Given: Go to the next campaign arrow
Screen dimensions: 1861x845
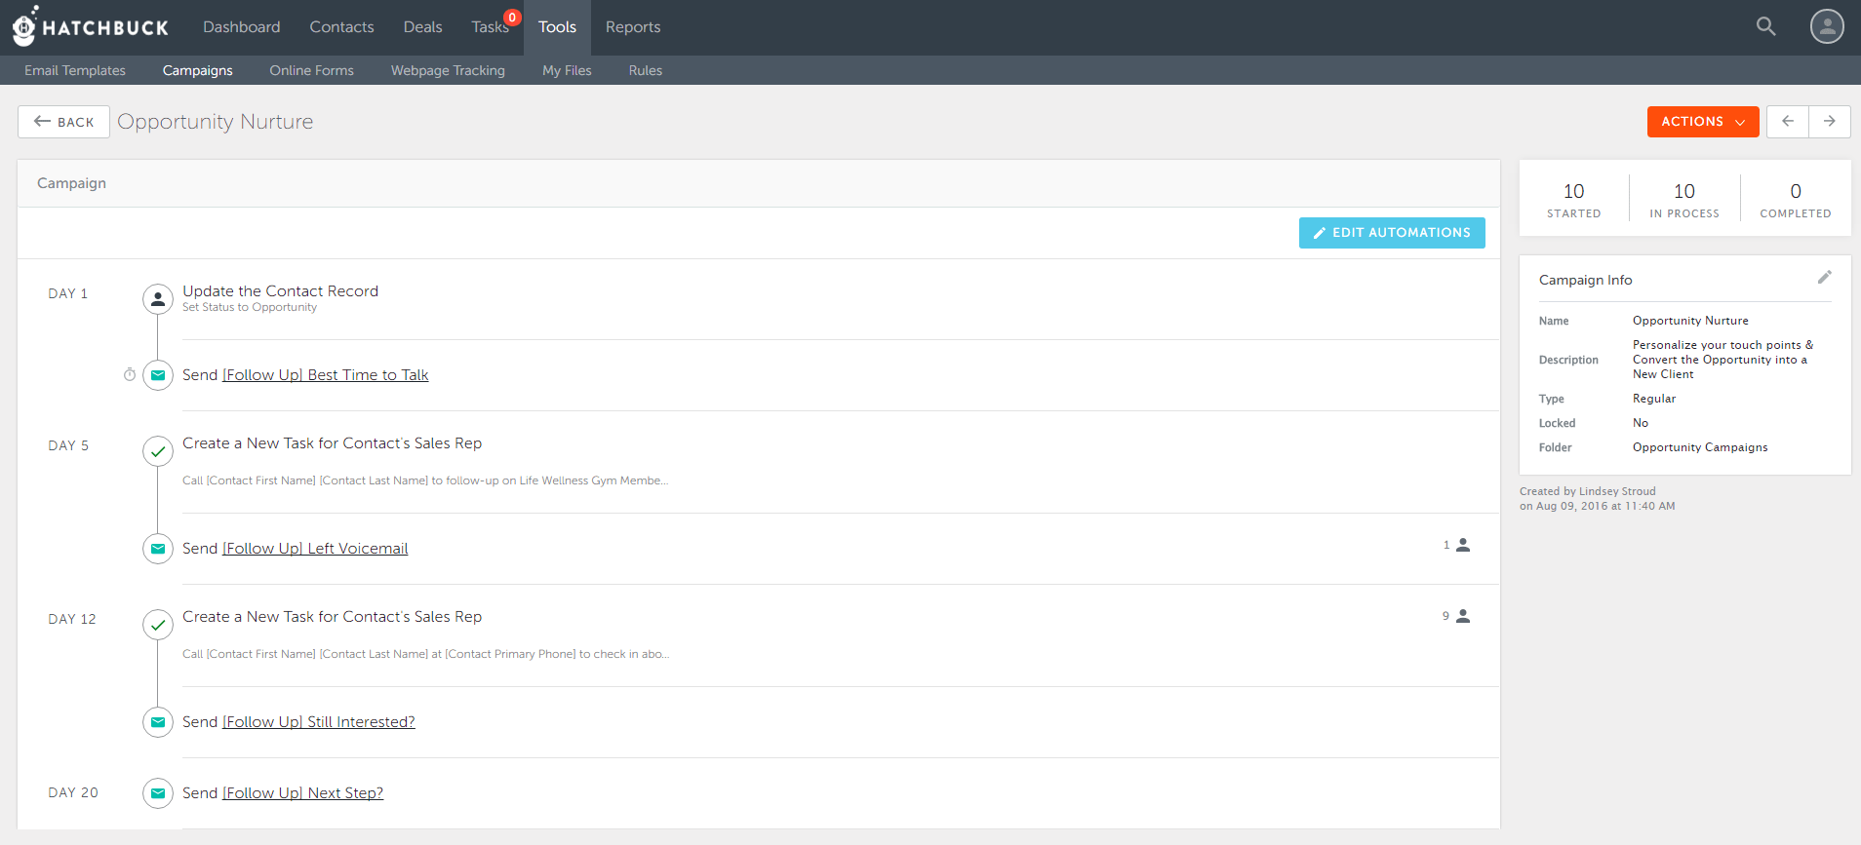Looking at the screenshot, I should click(x=1829, y=122).
